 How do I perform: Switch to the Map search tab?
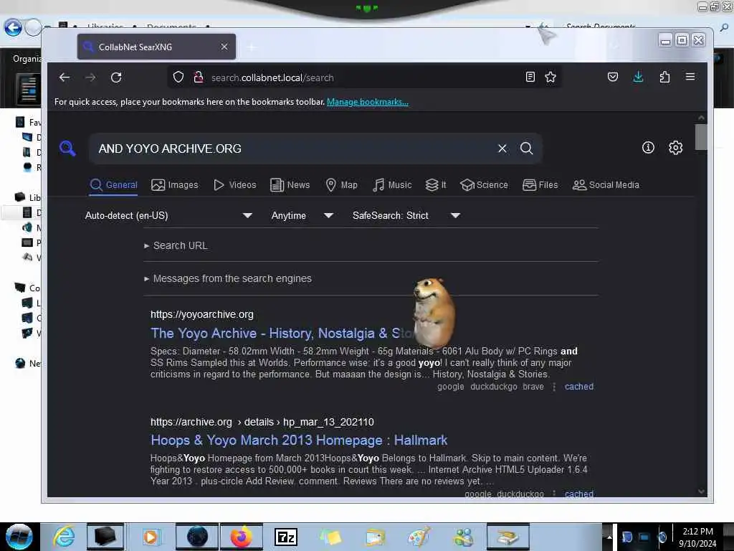pos(342,185)
